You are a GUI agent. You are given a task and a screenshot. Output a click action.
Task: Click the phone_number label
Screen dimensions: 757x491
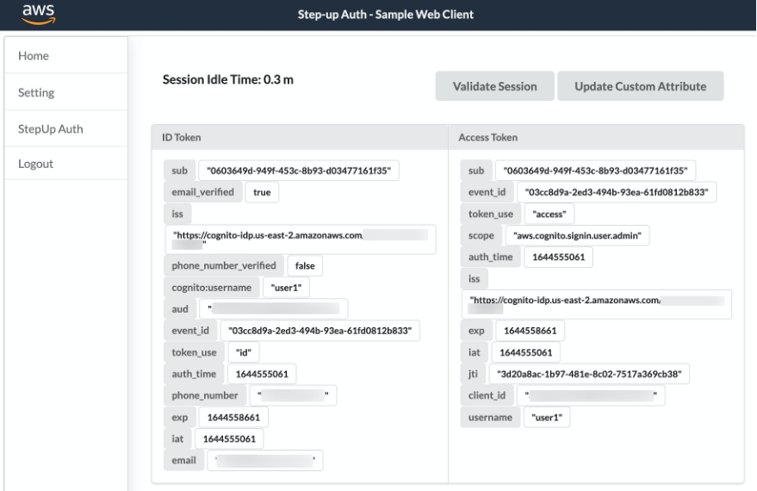(x=205, y=395)
